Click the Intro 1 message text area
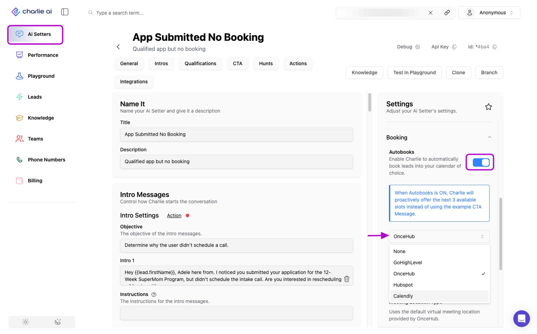The height and width of the screenshot is (334, 537). point(236,276)
